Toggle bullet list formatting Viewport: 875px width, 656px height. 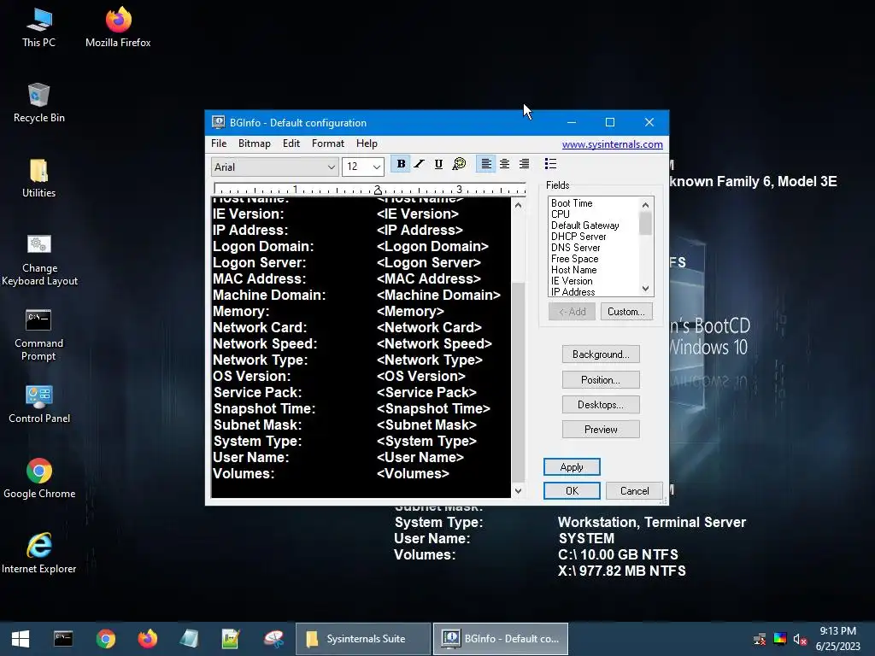tap(550, 164)
